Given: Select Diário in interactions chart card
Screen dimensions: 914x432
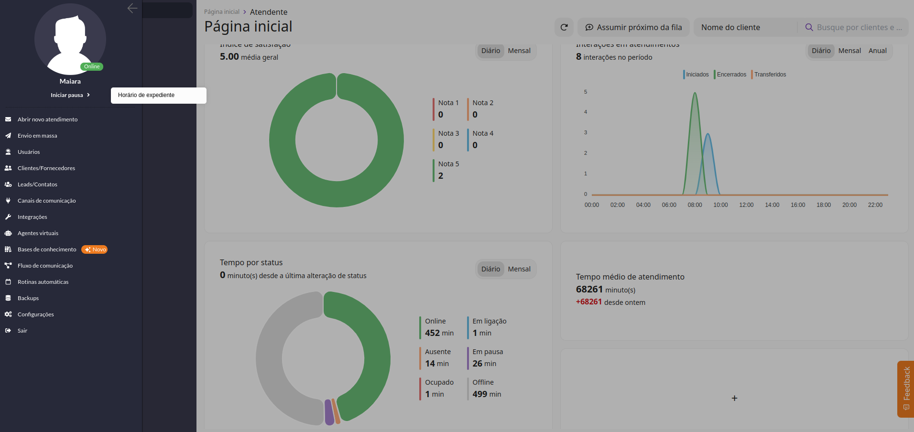Looking at the screenshot, I should tap(821, 51).
